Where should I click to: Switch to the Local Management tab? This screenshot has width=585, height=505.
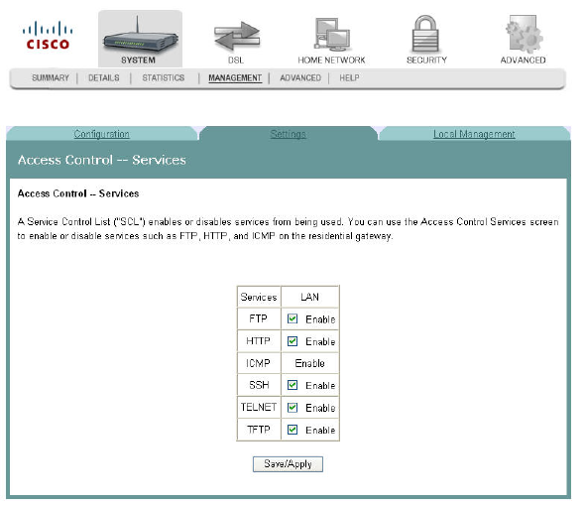pyautogui.click(x=474, y=134)
